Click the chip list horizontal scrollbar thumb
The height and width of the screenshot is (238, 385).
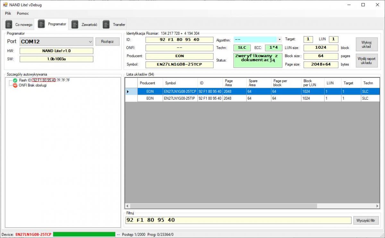[x=223, y=206]
